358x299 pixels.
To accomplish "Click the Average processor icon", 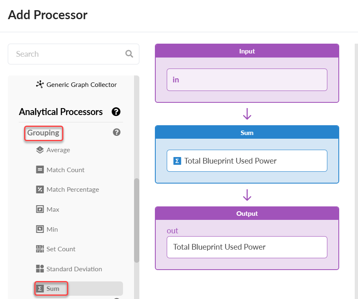I will point(40,150).
